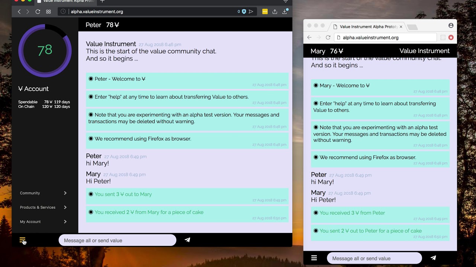Click the Chrome address bar URL
Image resolution: width=476 pixels, height=267 pixels.
pos(370,37)
